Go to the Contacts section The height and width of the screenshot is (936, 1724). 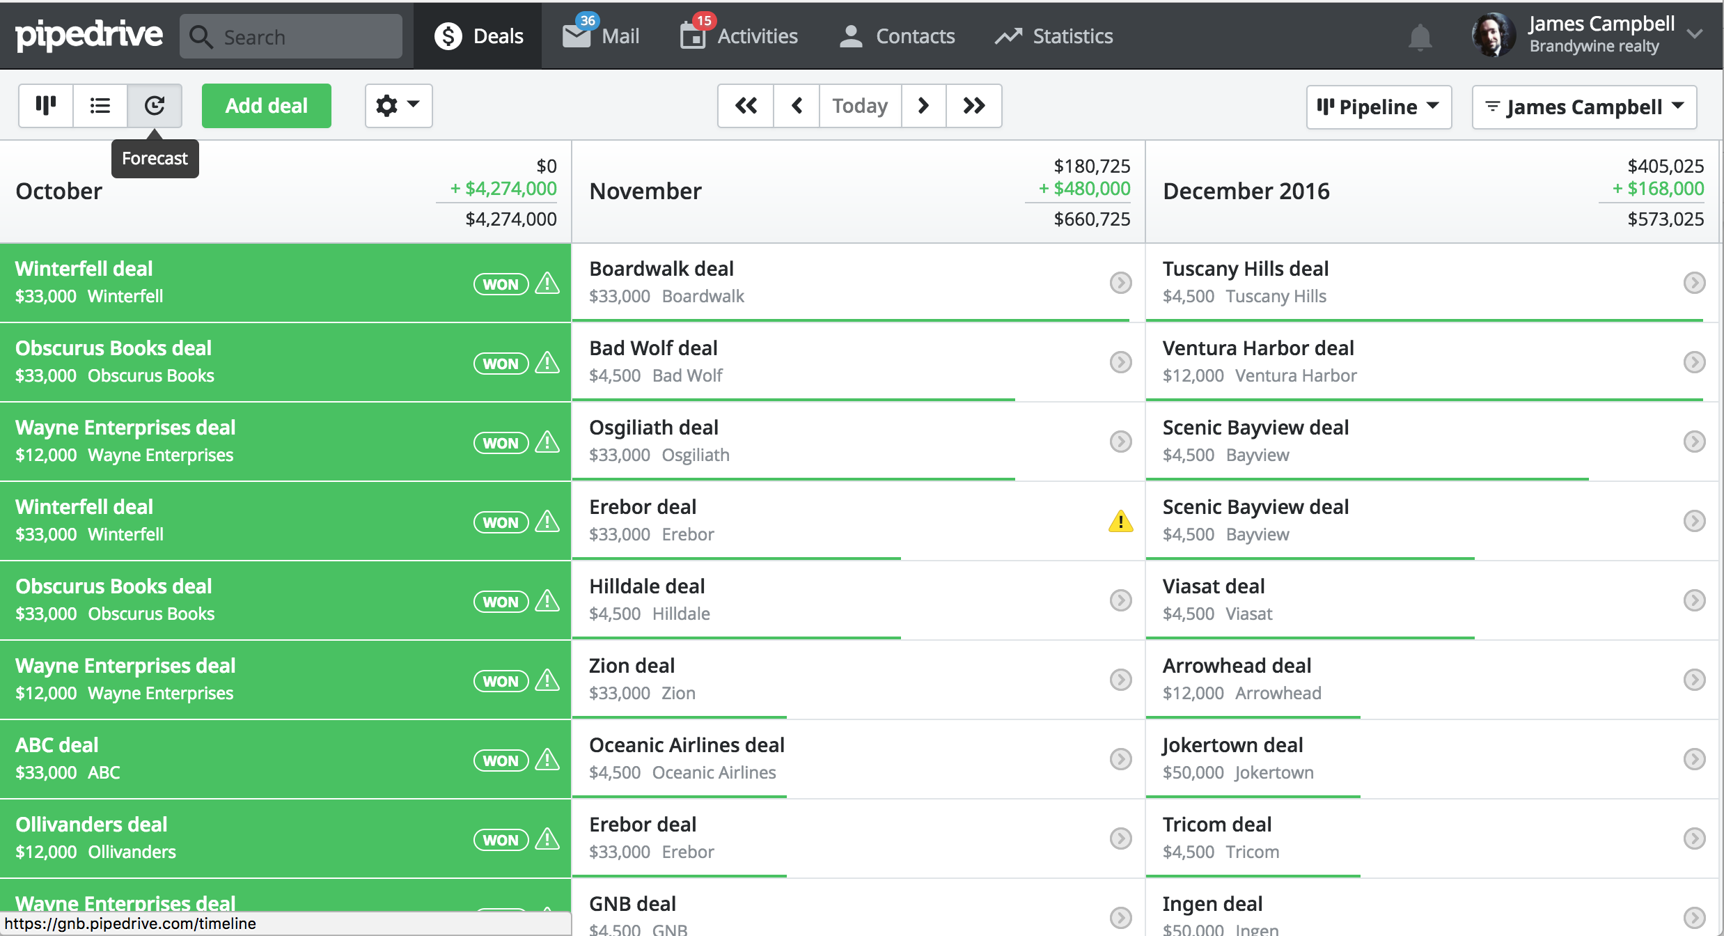tap(898, 36)
